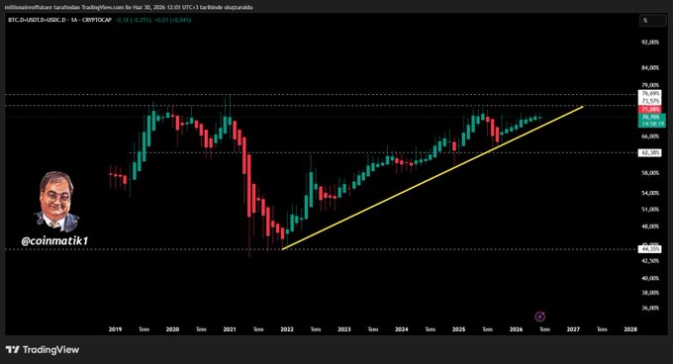Click the 54,00% price axis label
This screenshot has height=364, width=673.
(650, 193)
